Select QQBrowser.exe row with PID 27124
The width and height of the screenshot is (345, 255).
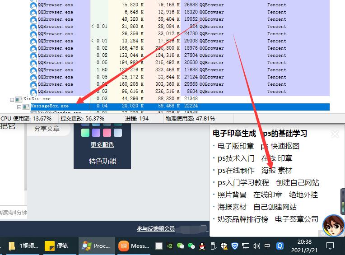(x=180, y=77)
